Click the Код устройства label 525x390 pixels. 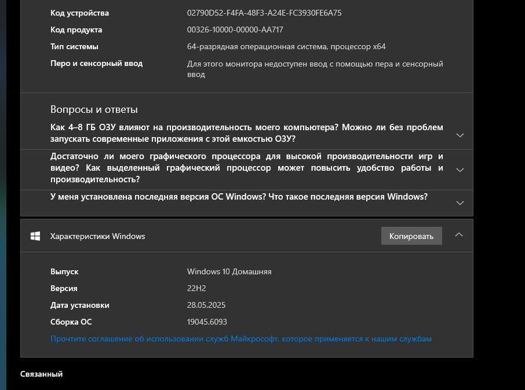point(79,13)
